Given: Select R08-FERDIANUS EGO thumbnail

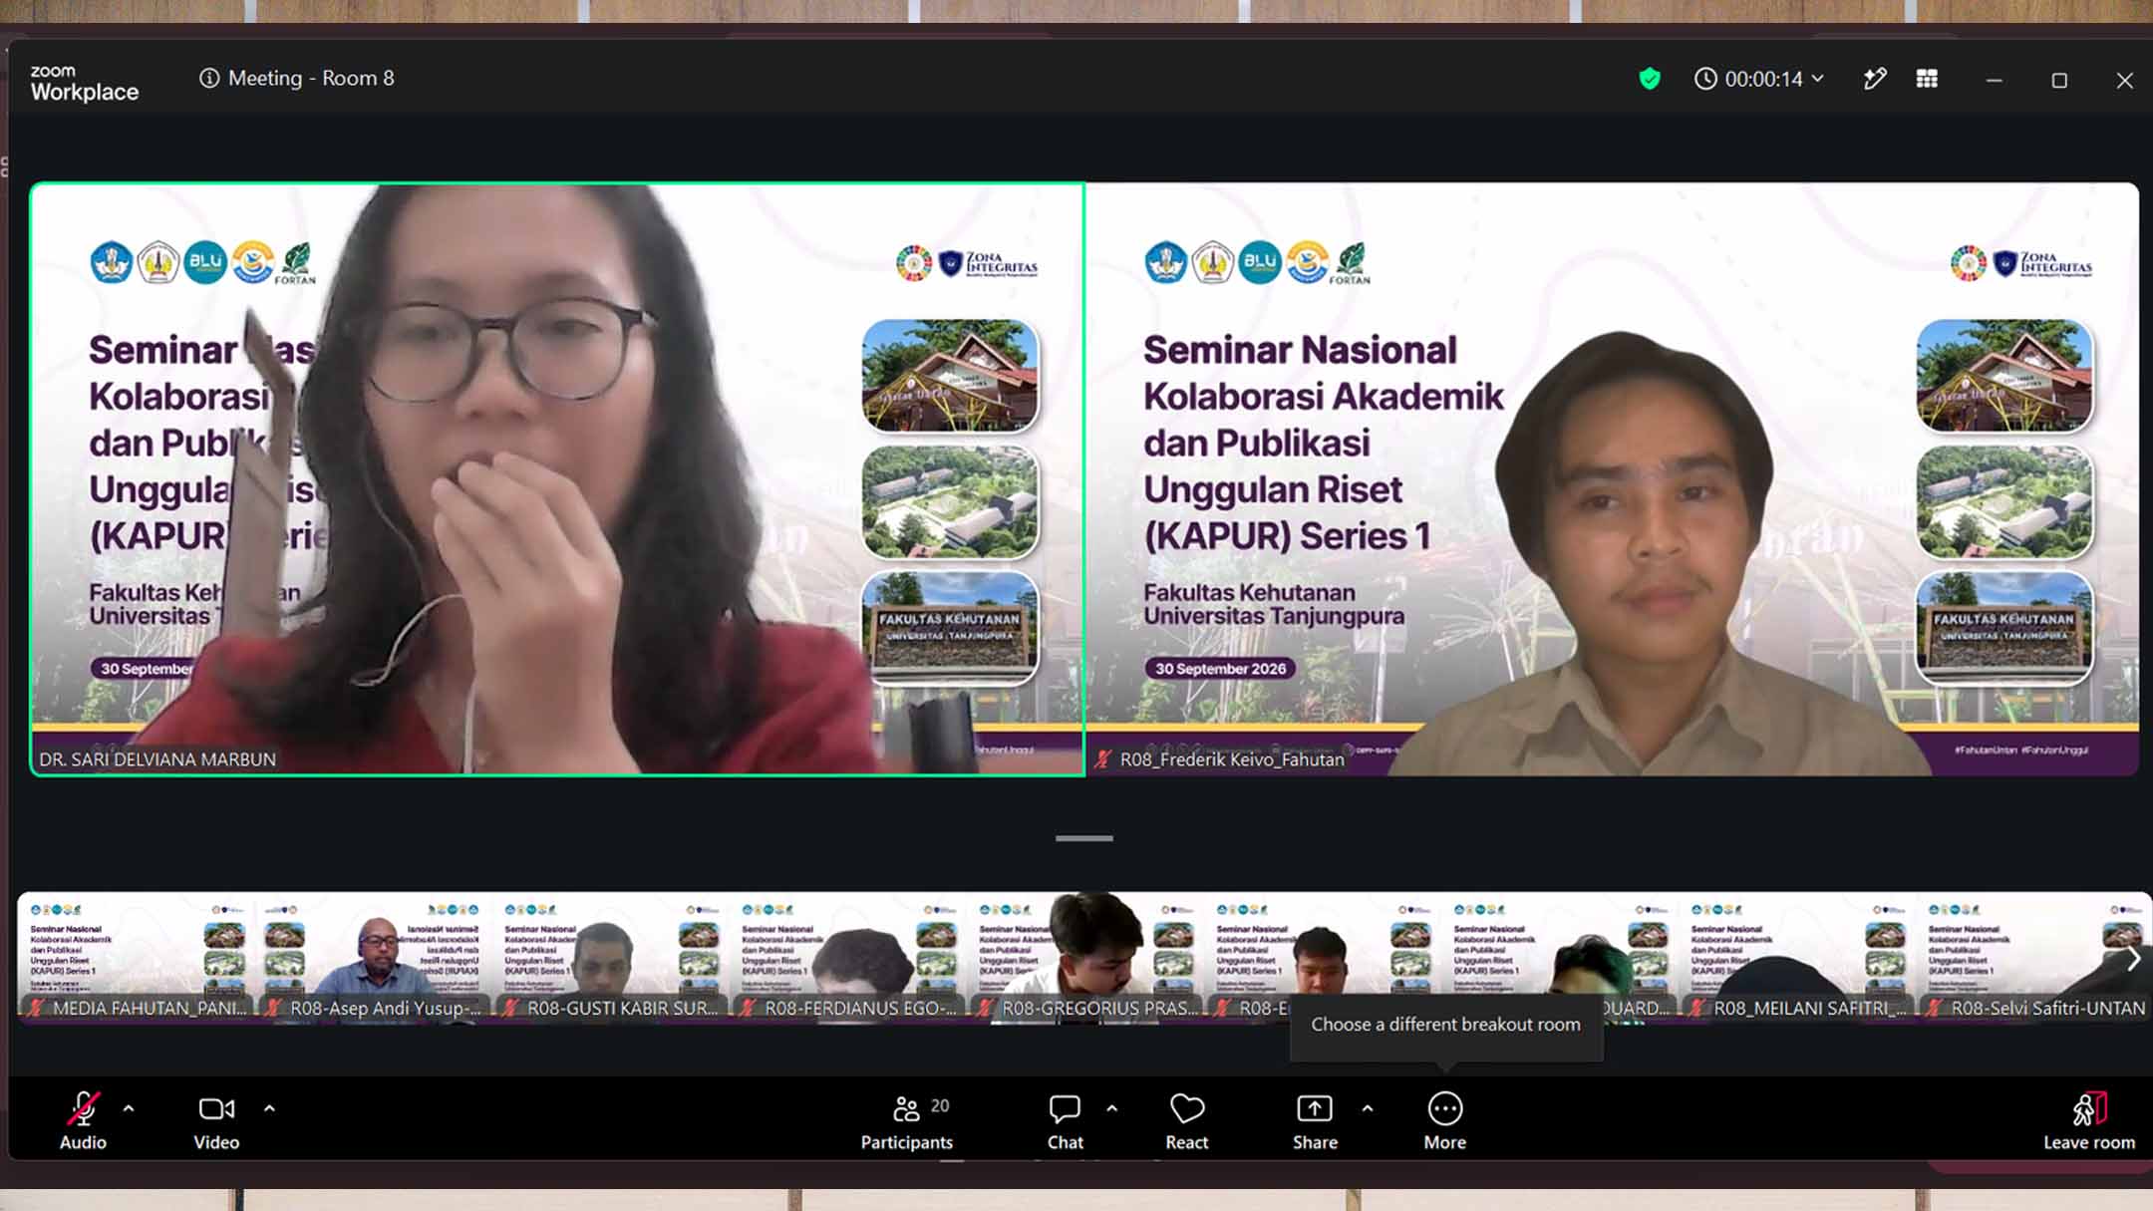Looking at the screenshot, I should (x=848, y=956).
